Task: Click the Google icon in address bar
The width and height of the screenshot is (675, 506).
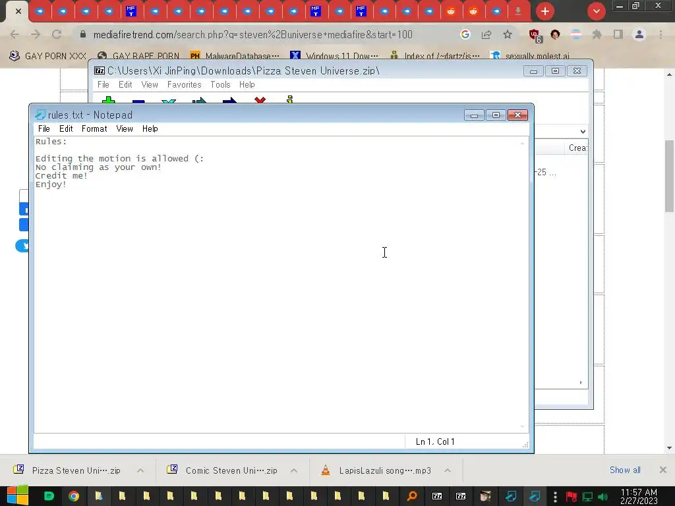Action: [465, 34]
